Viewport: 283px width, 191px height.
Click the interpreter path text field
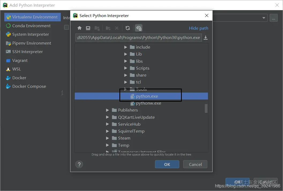138,38
